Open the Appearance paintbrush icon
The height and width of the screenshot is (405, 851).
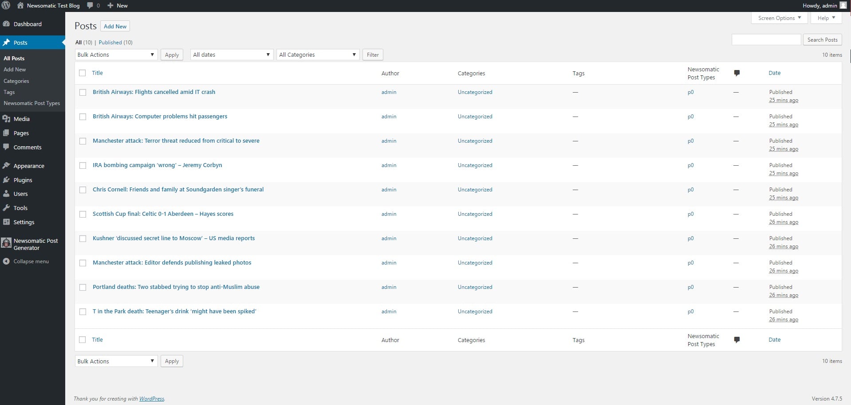6,166
